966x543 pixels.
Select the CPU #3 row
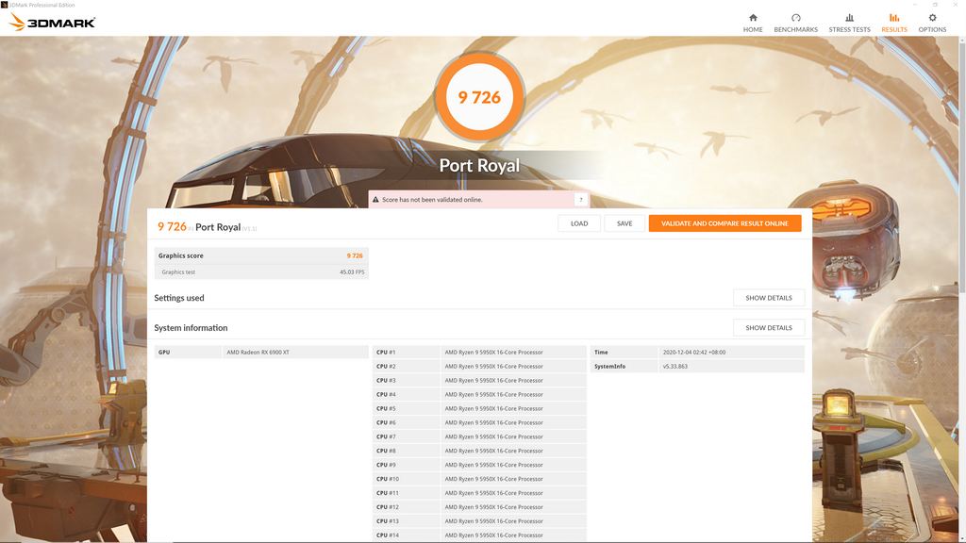click(x=479, y=381)
